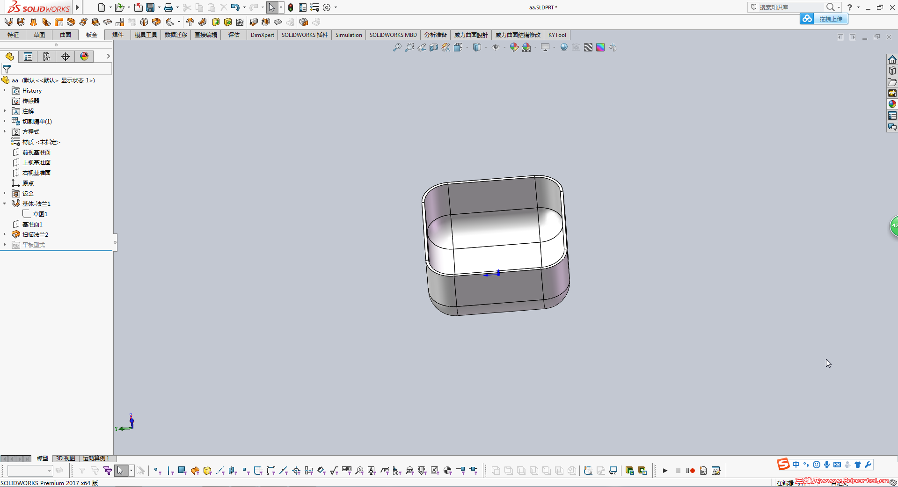Open the Options gear icon

tap(327, 7)
